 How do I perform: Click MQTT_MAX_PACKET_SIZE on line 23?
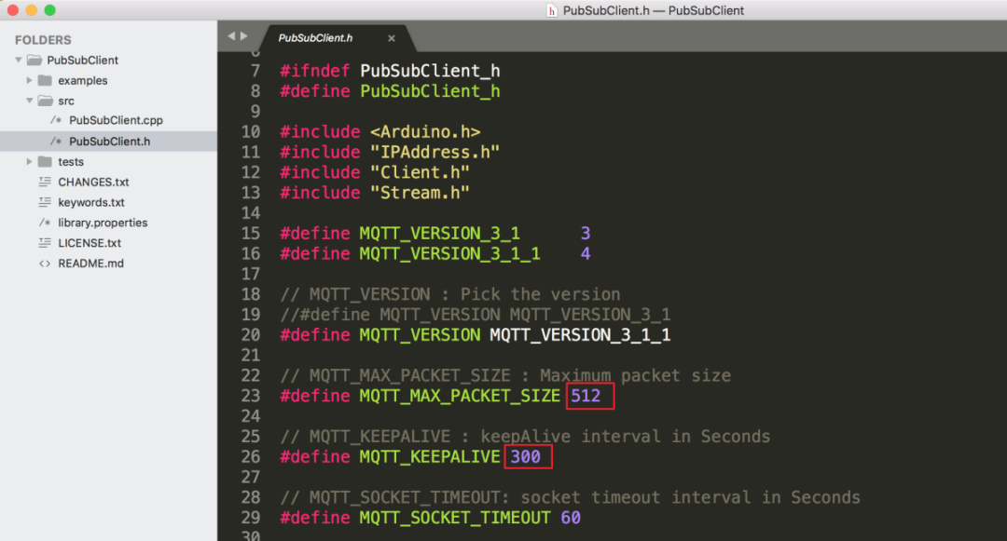click(460, 396)
